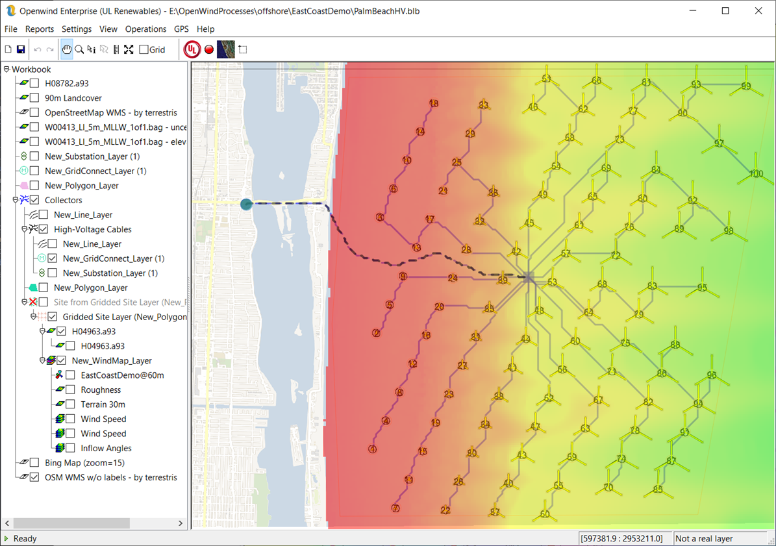
Task: Click the Inflow Angles layer icon
Action: 59,448
